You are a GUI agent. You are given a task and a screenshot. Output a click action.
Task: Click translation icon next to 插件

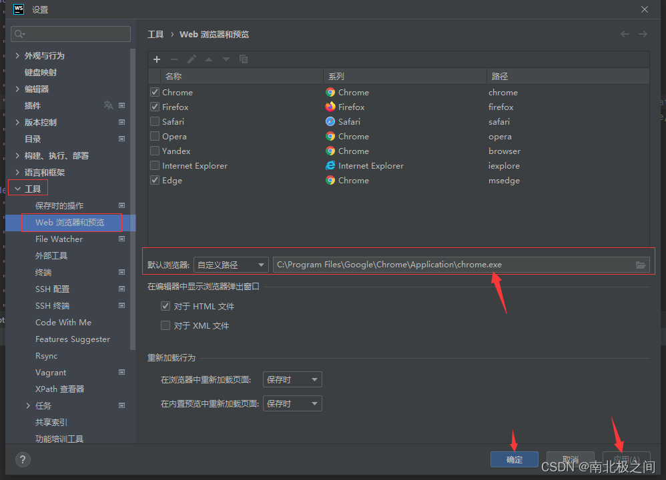tap(109, 105)
